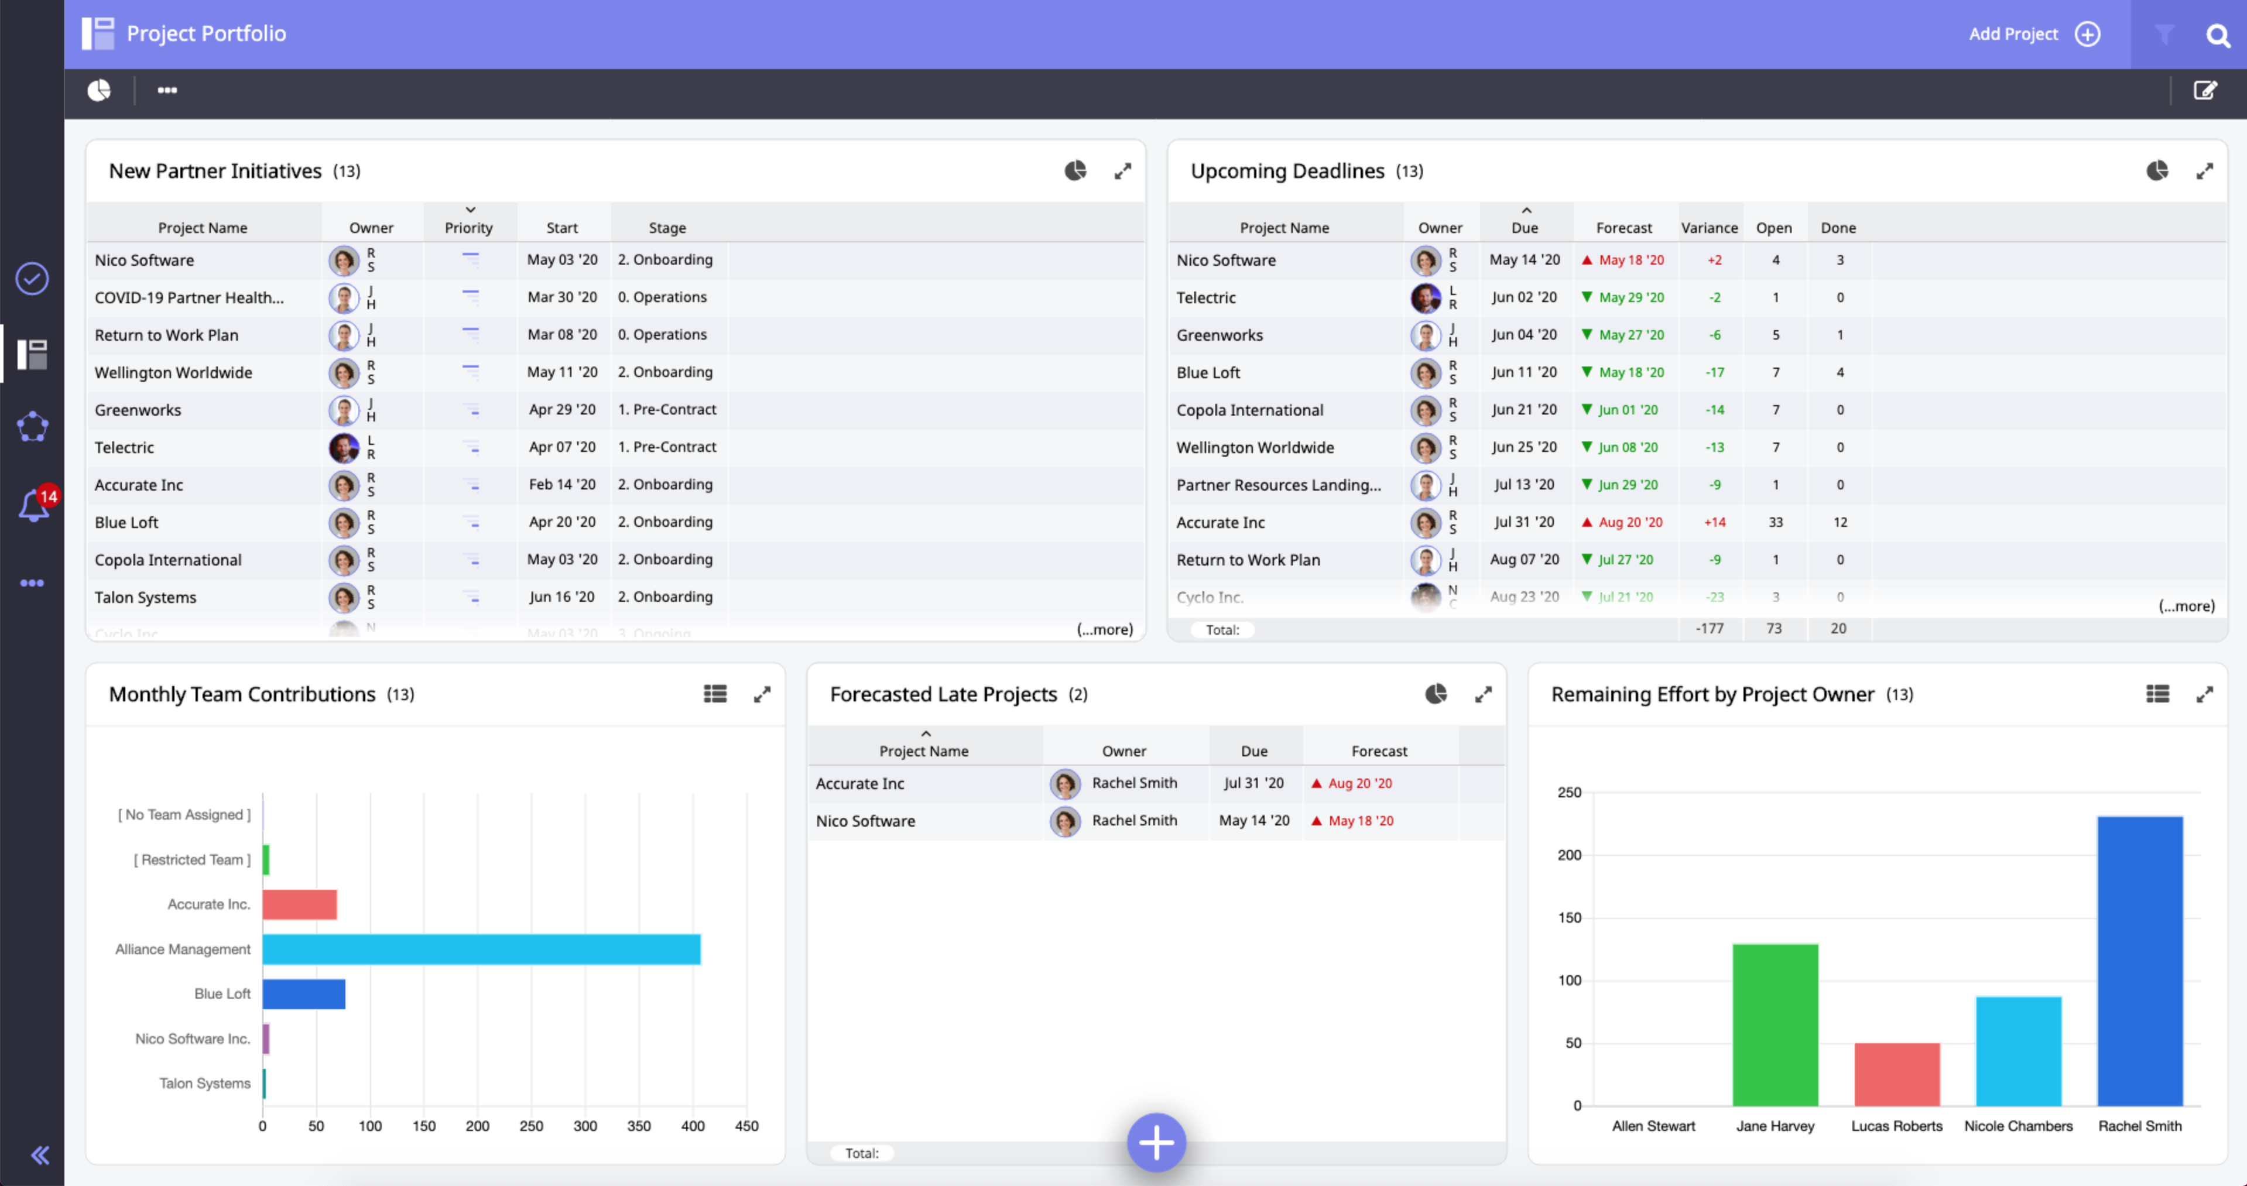
Task: Open the pentagon-shaped app icon in the sidebar
Action: pos(32,426)
